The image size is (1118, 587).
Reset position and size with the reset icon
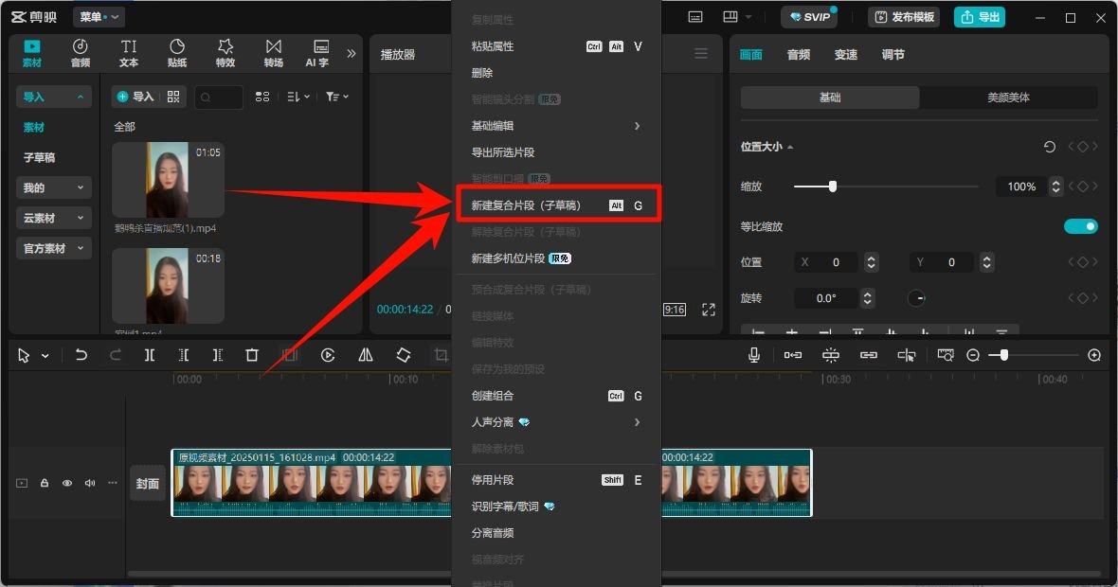click(1050, 147)
